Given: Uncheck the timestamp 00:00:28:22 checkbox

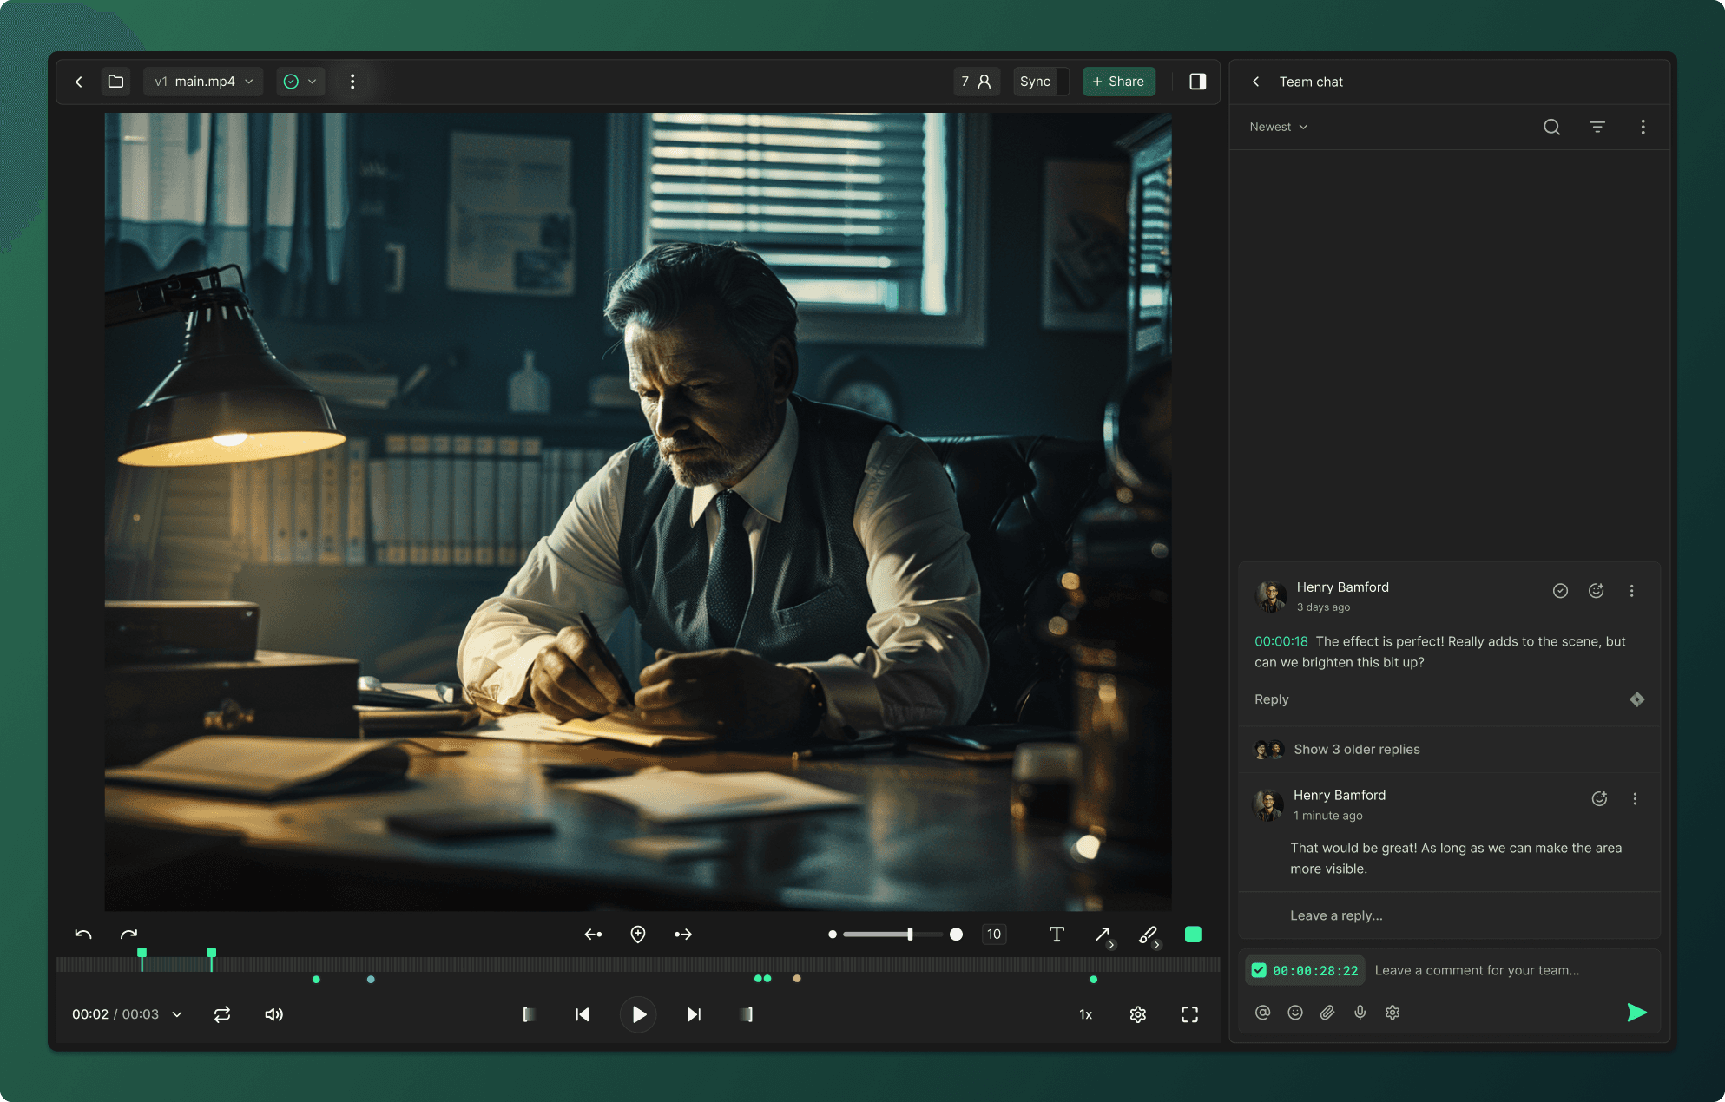Looking at the screenshot, I should pyautogui.click(x=1259, y=970).
